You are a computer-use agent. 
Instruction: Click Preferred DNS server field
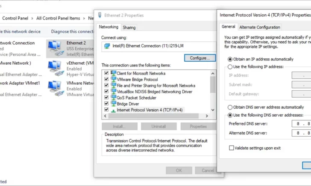(302, 124)
